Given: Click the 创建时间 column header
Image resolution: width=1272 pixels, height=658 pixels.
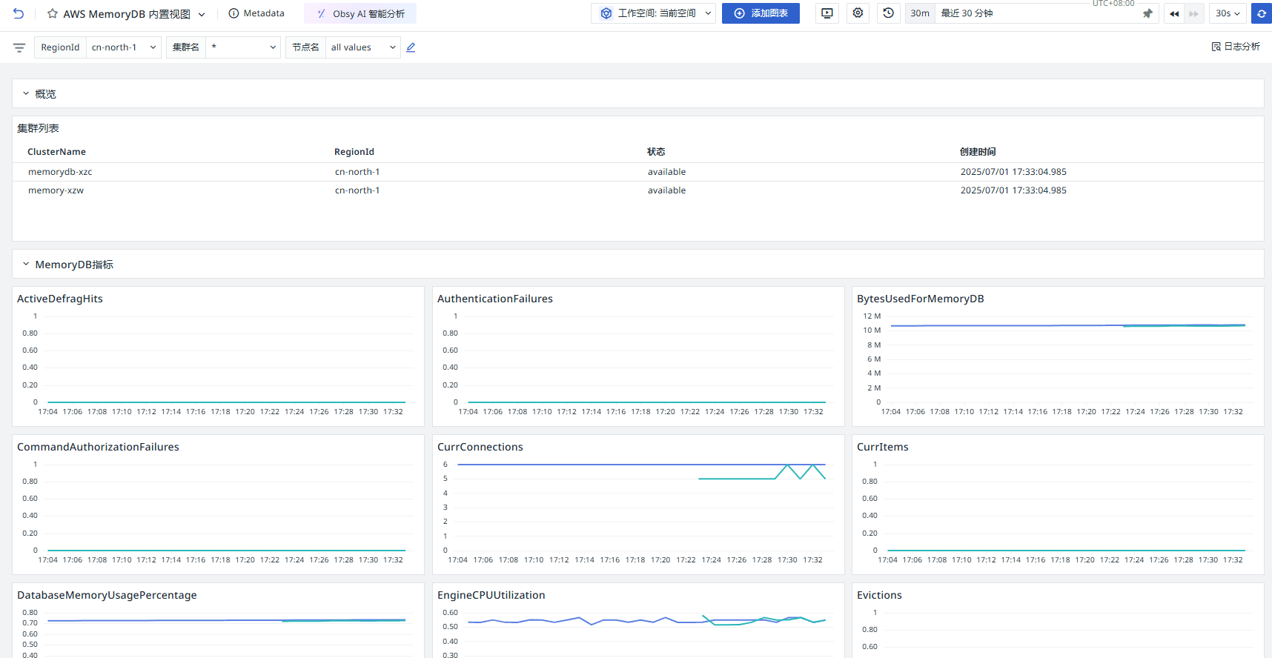Looking at the screenshot, I should pos(978,152).
